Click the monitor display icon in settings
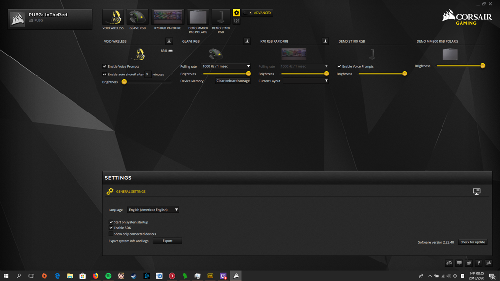 click(x=476, y=191)
